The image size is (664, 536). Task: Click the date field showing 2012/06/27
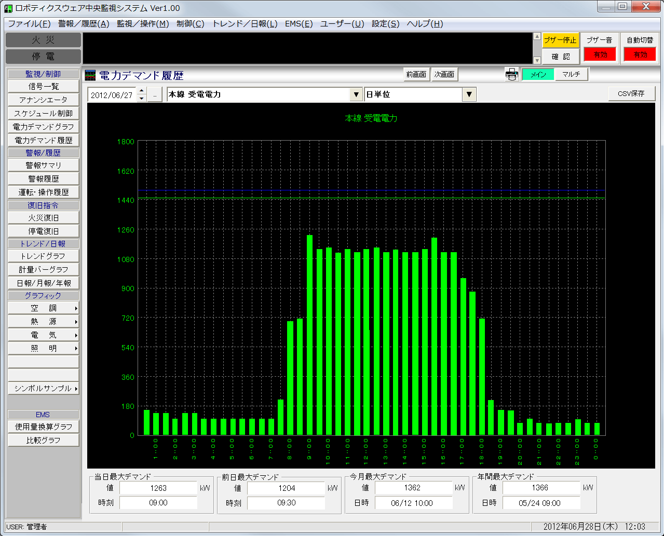tap(112, 95)
